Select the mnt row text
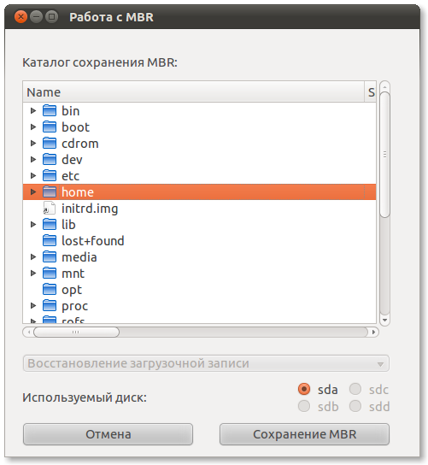The image size is (428, 465). tap(73, 274)
